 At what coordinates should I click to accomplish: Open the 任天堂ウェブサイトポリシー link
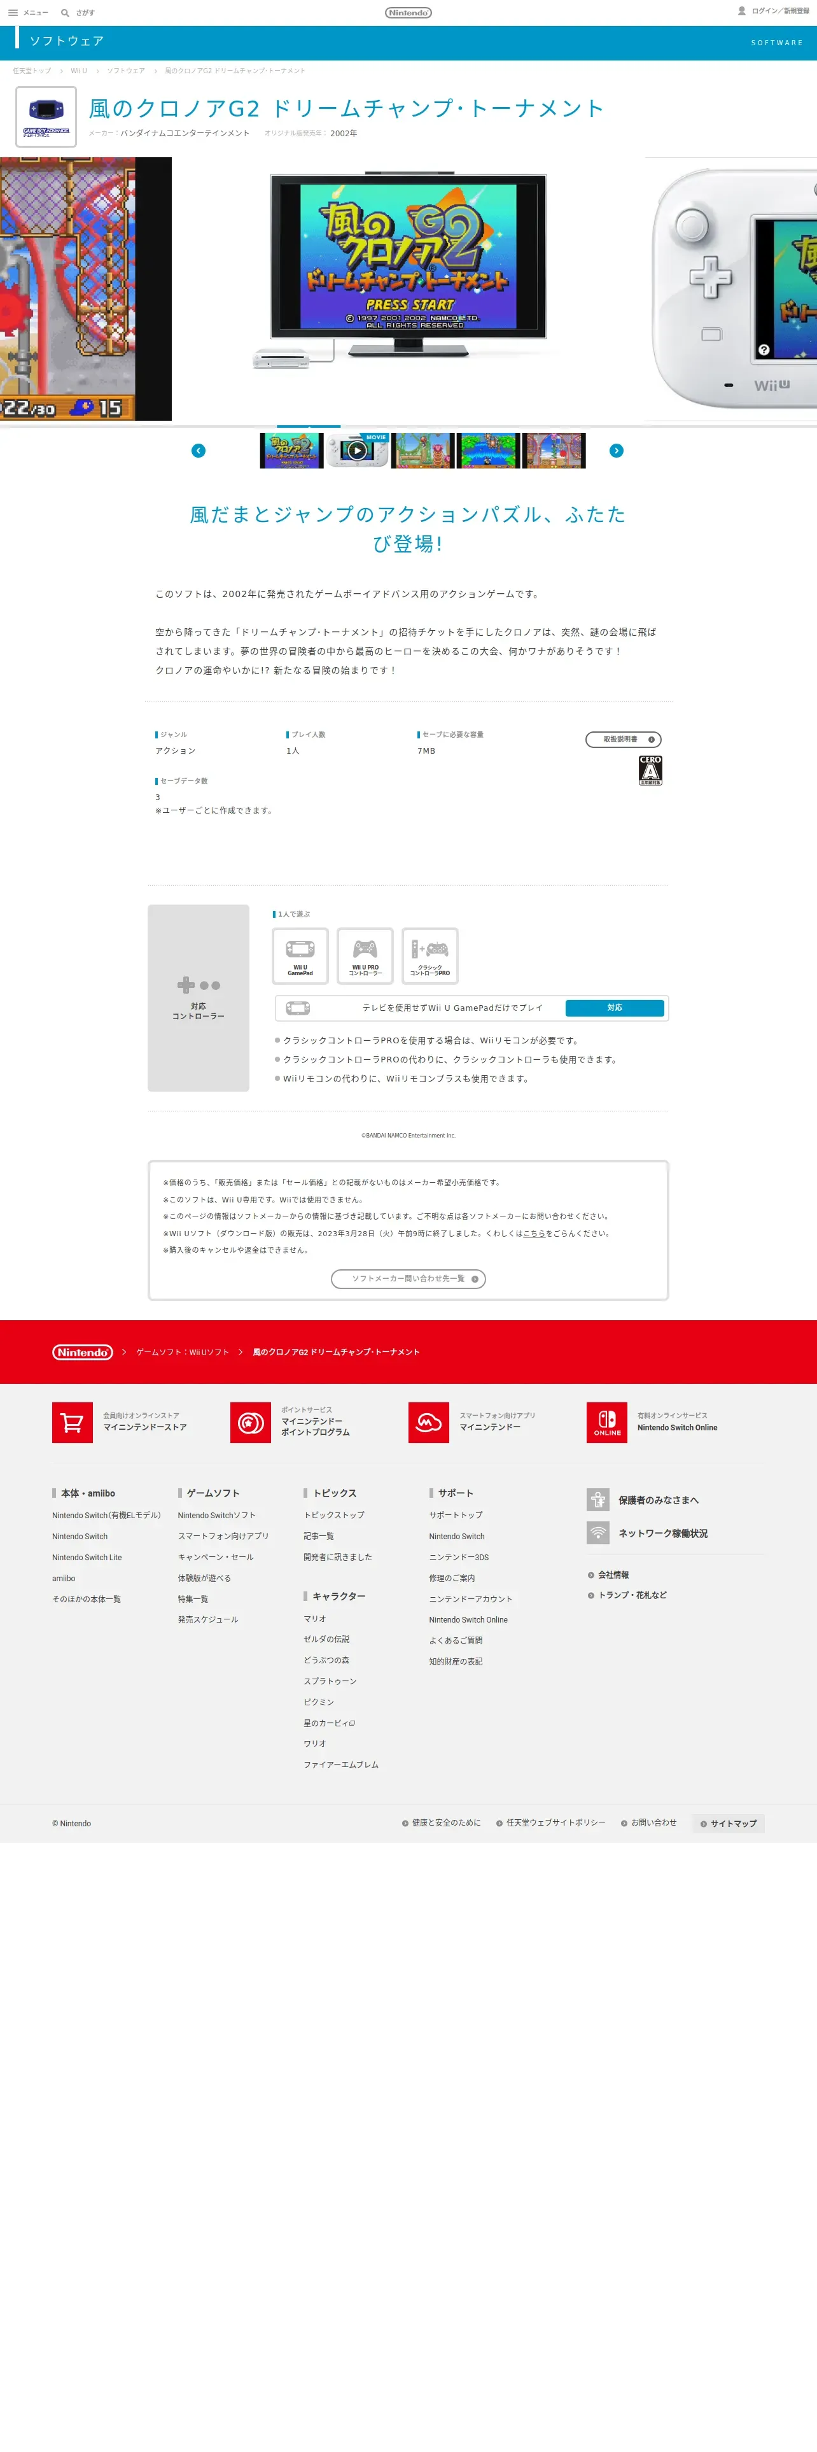click(550, 1823)
